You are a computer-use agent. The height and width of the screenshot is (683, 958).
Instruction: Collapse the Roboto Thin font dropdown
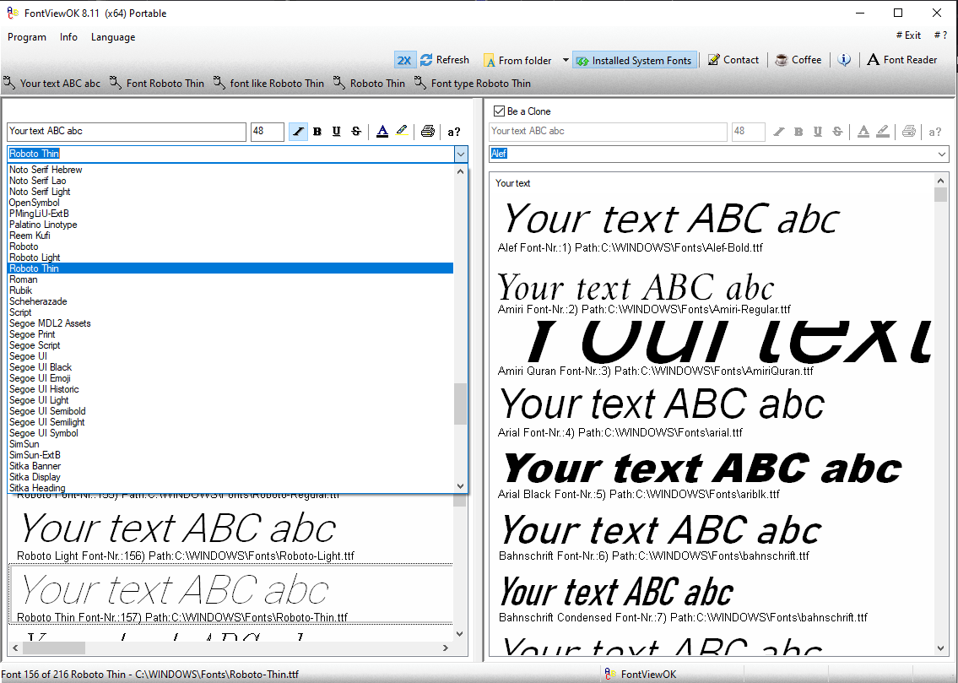(461, 154)
